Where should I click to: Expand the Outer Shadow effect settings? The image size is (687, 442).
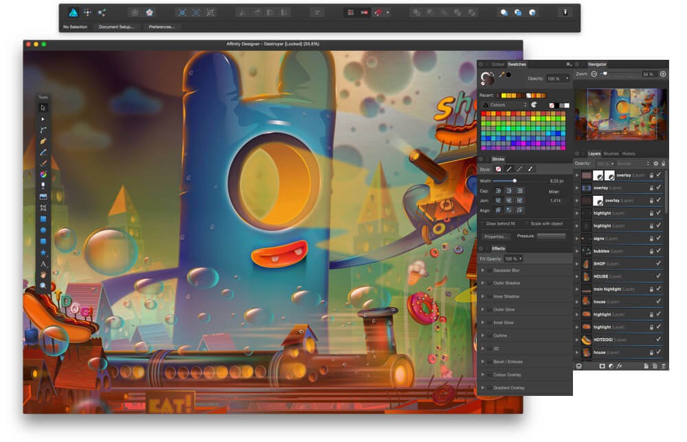482,283
